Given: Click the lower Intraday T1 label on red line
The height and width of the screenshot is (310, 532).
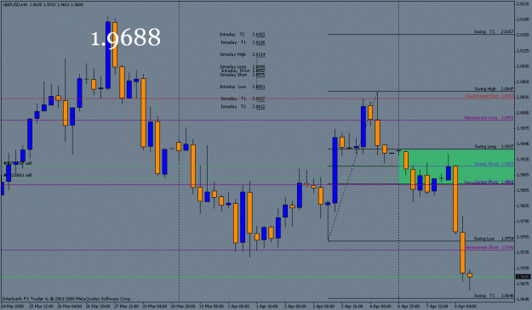Looking at the screenshot, I should [233, 99].
